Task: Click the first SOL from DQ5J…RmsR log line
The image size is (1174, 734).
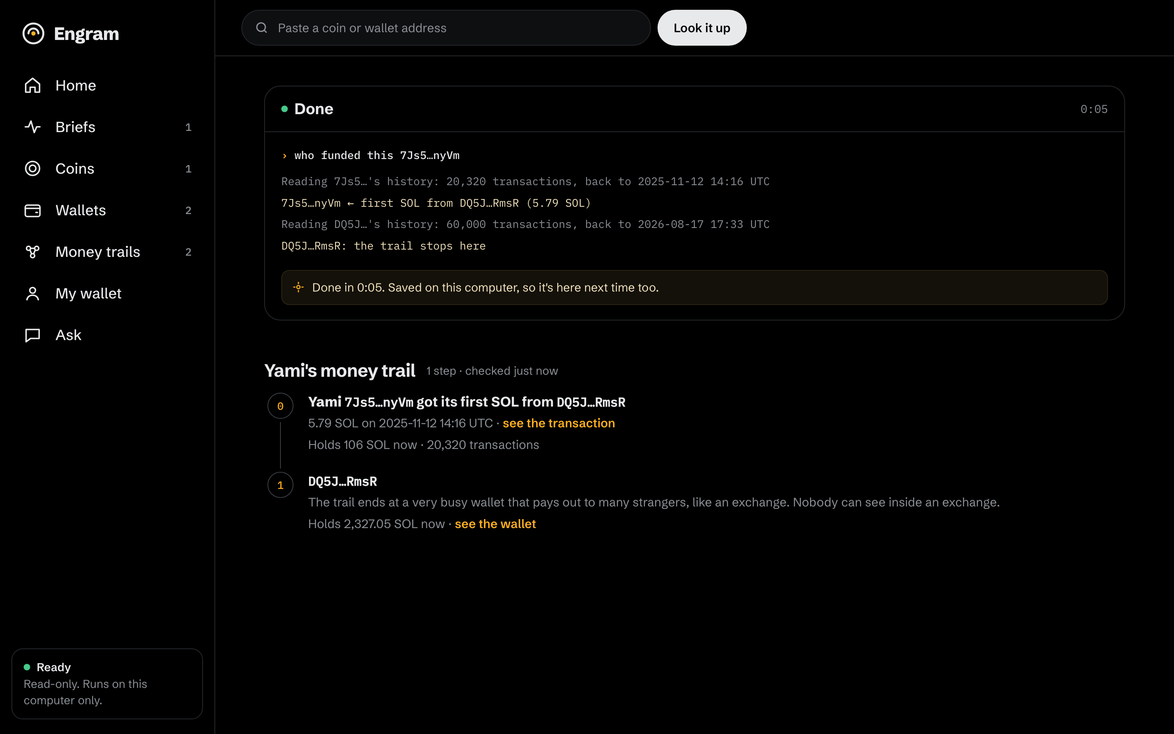Action: click(x=436, y=203)
